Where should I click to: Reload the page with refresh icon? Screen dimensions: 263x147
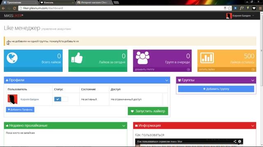[14, 8]
